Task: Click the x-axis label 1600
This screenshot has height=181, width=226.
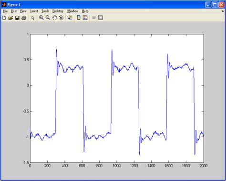Action: pos(168,166)
